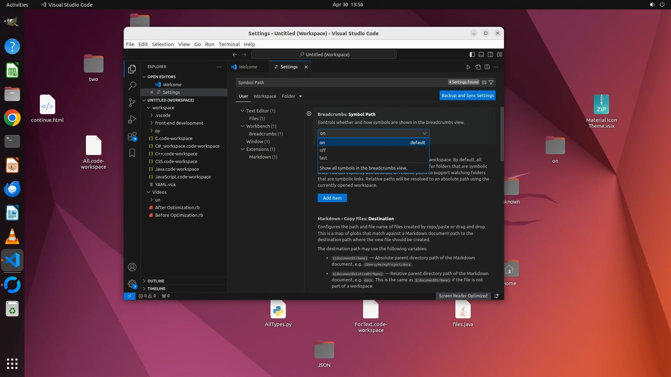Click the filter settings funnel icon
Screen dimensions: 671x377
coord(491,82)
